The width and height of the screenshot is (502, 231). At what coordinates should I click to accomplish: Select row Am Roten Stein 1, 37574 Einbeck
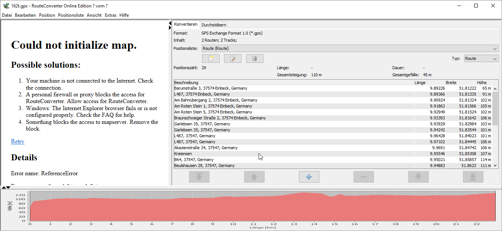click(333, 106)
